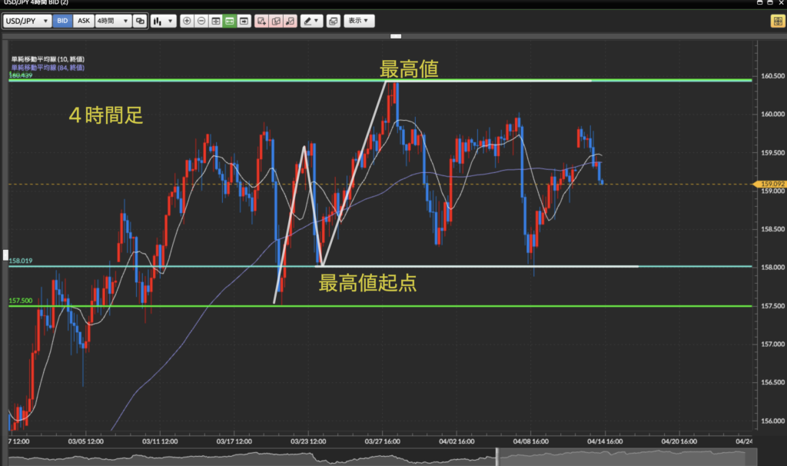Open the pencil drawing tools menu
787x466 pixels.
[x=311, y=22]
